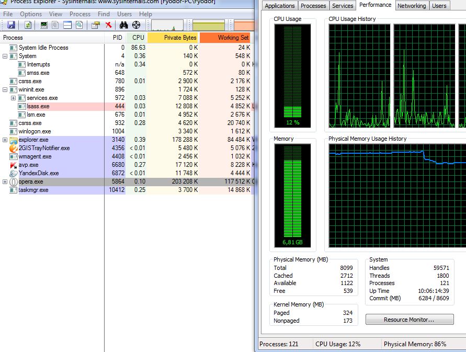Click the Resource Monitor button
The width and height of the screenshot is (466, 352).
point(409,320)
